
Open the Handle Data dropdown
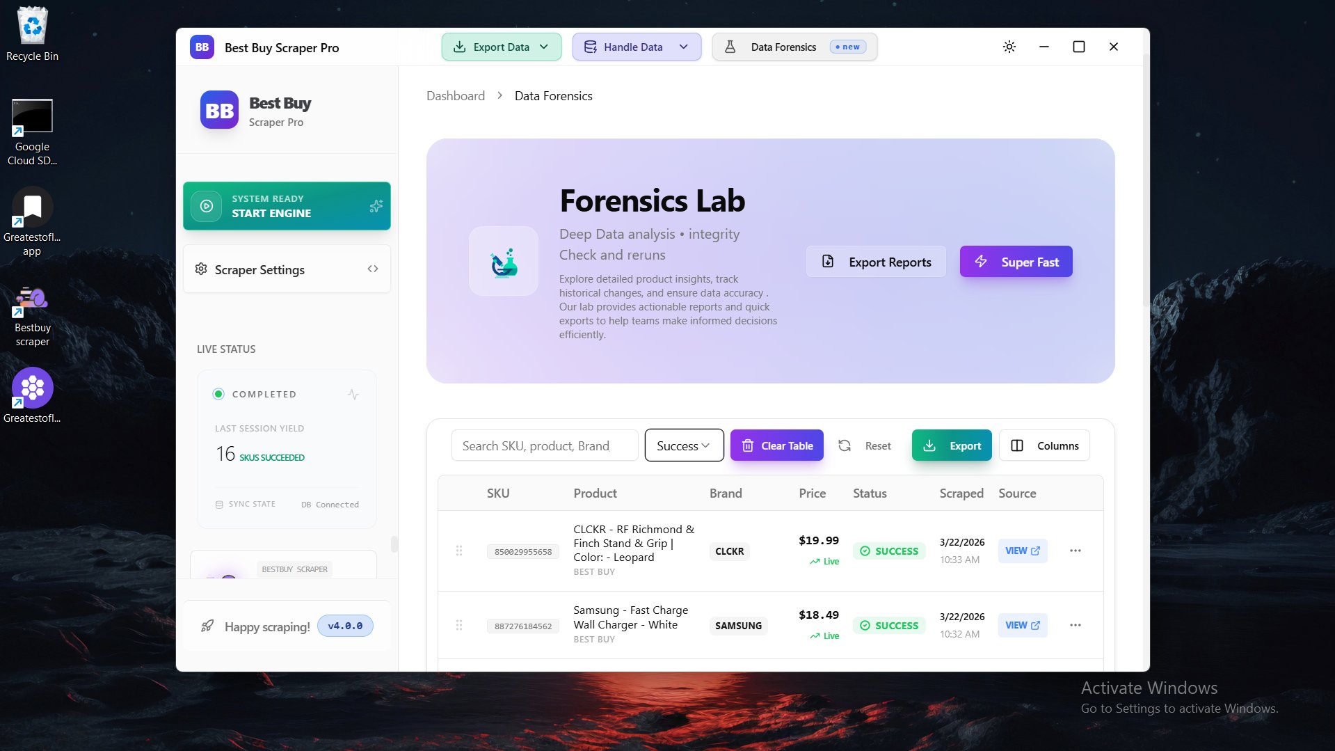[x=637, y=47]
